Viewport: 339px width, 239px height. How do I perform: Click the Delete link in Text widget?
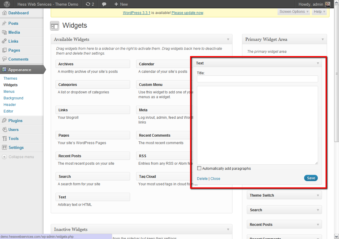coord(202,178)
